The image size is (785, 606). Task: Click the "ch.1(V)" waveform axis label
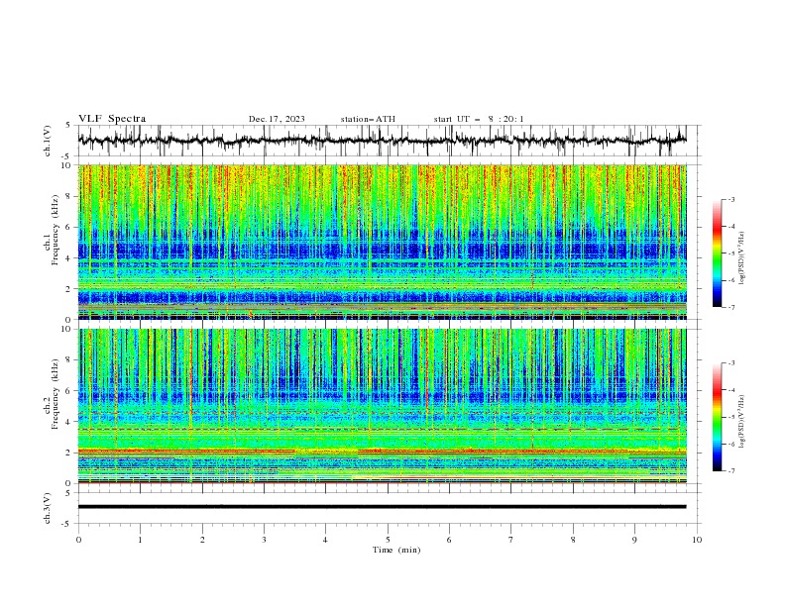click(x=48, y=141)
